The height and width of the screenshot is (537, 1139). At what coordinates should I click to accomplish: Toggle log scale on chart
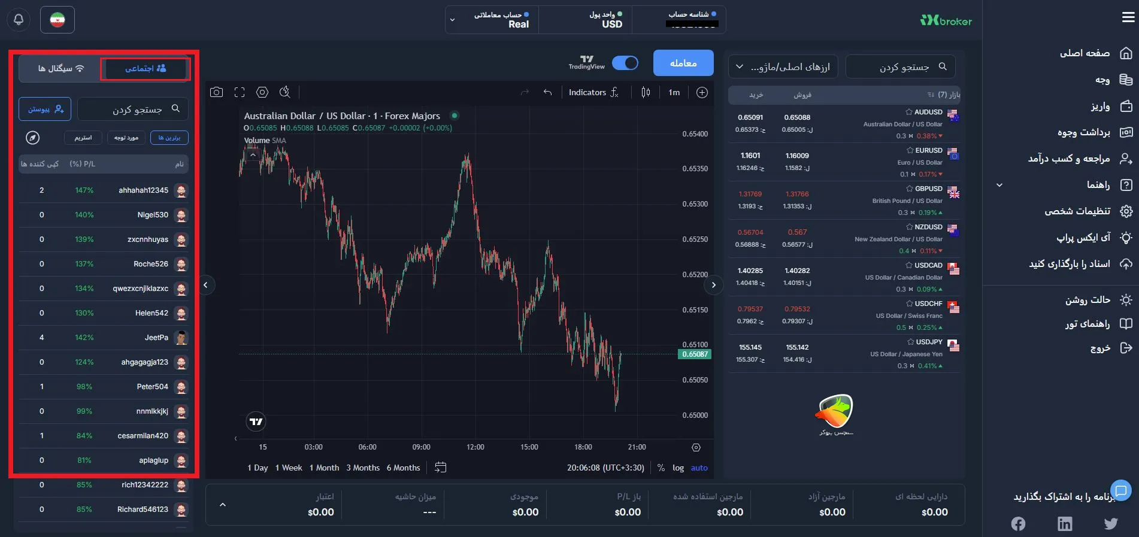tap(678, 468)
